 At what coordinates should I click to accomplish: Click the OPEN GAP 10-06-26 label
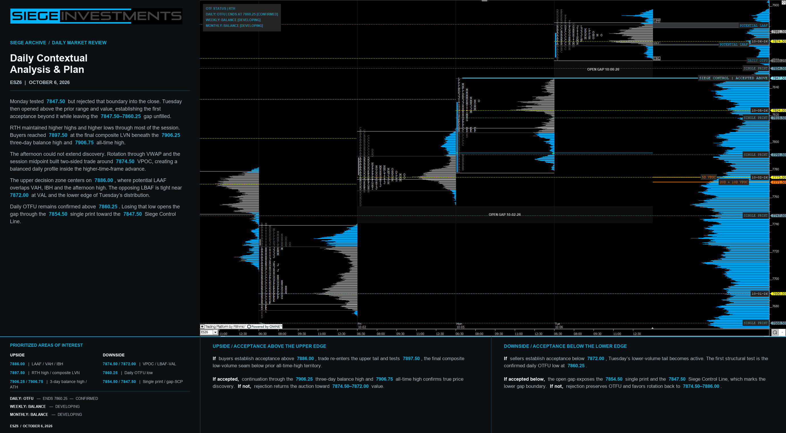pos(603,70)
